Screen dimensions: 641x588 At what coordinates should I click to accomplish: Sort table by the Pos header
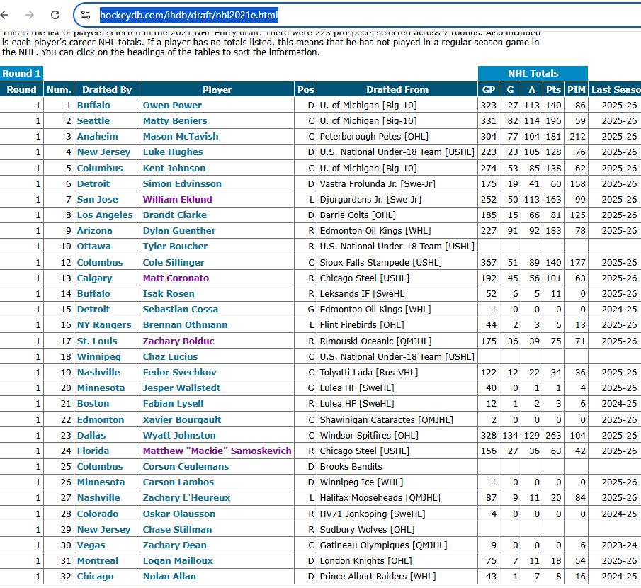click(306, 89)
